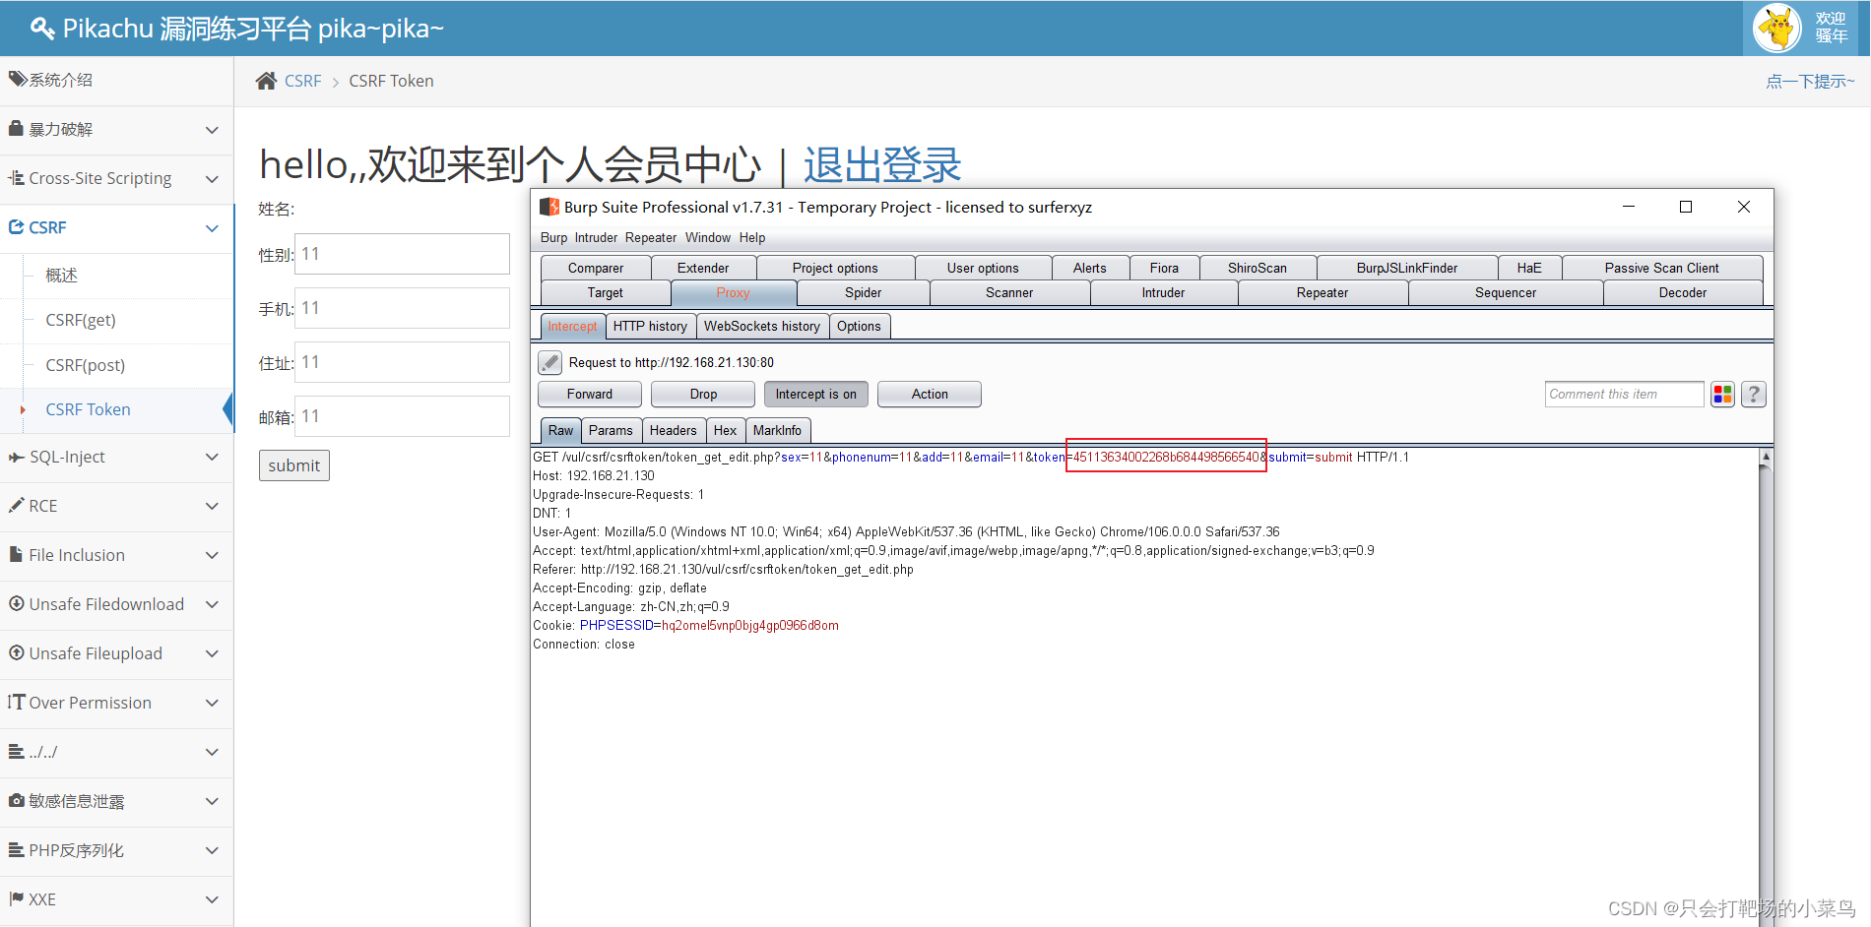Viewport: 1871px width, 927px height.
Task: Click the request pane scrollbar up arrow
Action: click(x=1766, y=457)
